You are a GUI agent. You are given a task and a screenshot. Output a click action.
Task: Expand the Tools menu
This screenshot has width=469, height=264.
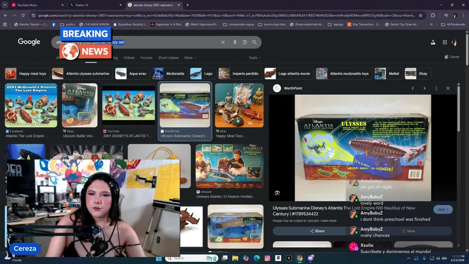click(255, 58)
